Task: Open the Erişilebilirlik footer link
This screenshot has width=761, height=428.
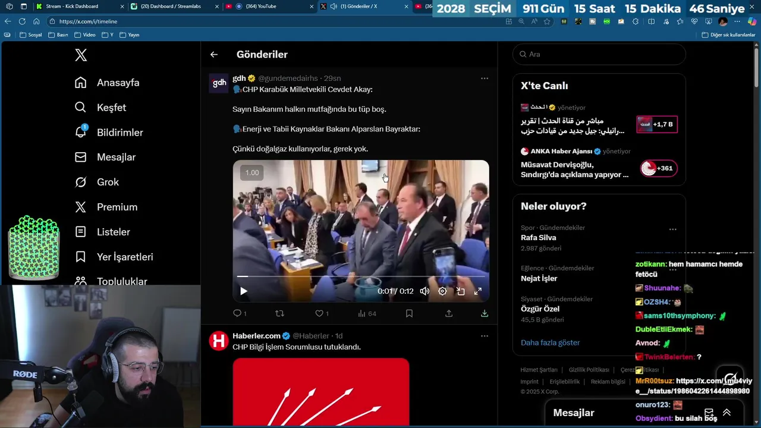Action: 564,382
